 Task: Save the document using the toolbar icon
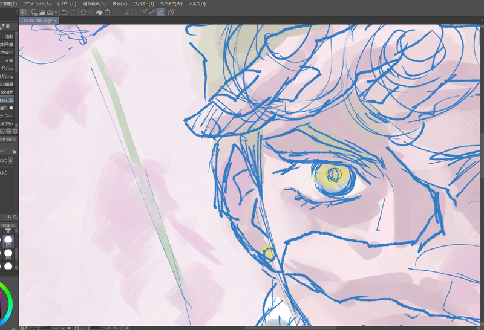pyautogui.click(x=50, y=12)
